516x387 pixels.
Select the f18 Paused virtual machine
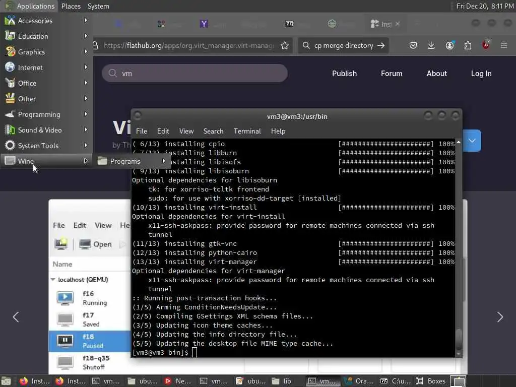click(x=90, y=341)
